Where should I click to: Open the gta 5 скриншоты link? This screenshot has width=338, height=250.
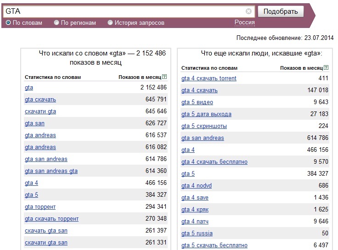click(x=204, y=126)
